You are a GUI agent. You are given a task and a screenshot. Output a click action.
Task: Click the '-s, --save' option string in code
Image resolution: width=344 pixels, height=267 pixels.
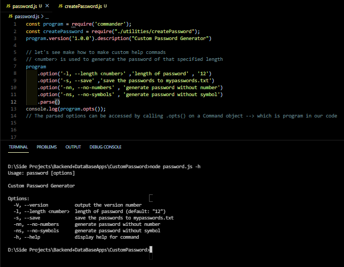(77, 81)
